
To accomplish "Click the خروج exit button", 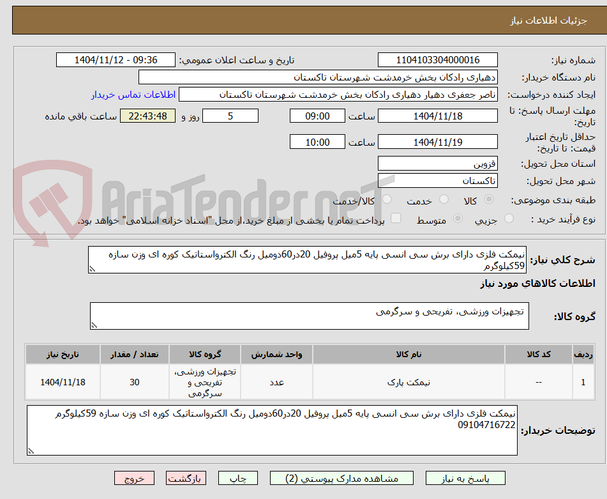I will pyautogui.click(x=134, y=478).
